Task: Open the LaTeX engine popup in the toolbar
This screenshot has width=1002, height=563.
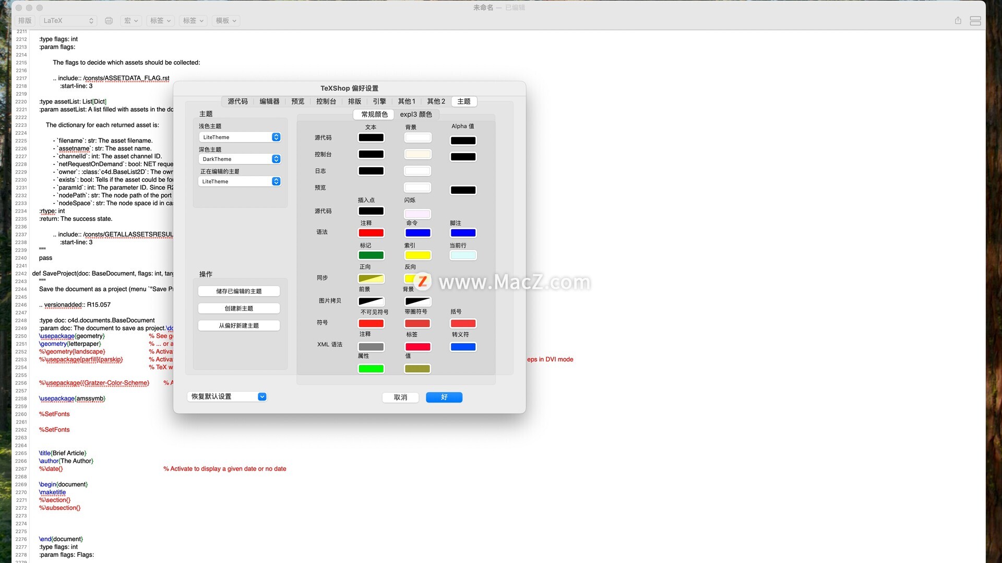Action: tap(69, 21)
